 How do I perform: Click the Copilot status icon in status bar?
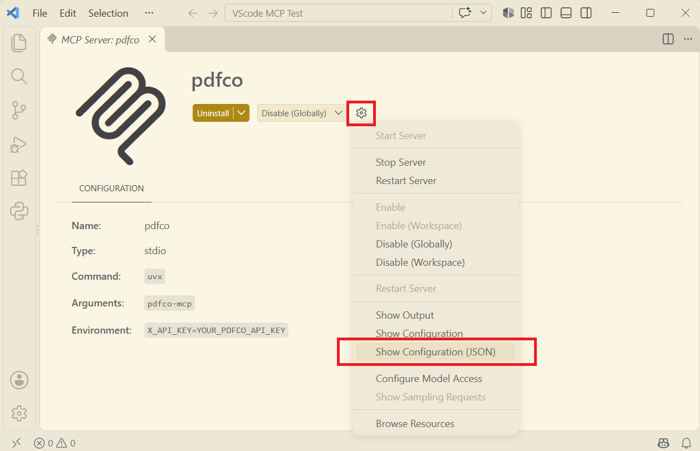(663, 443)
